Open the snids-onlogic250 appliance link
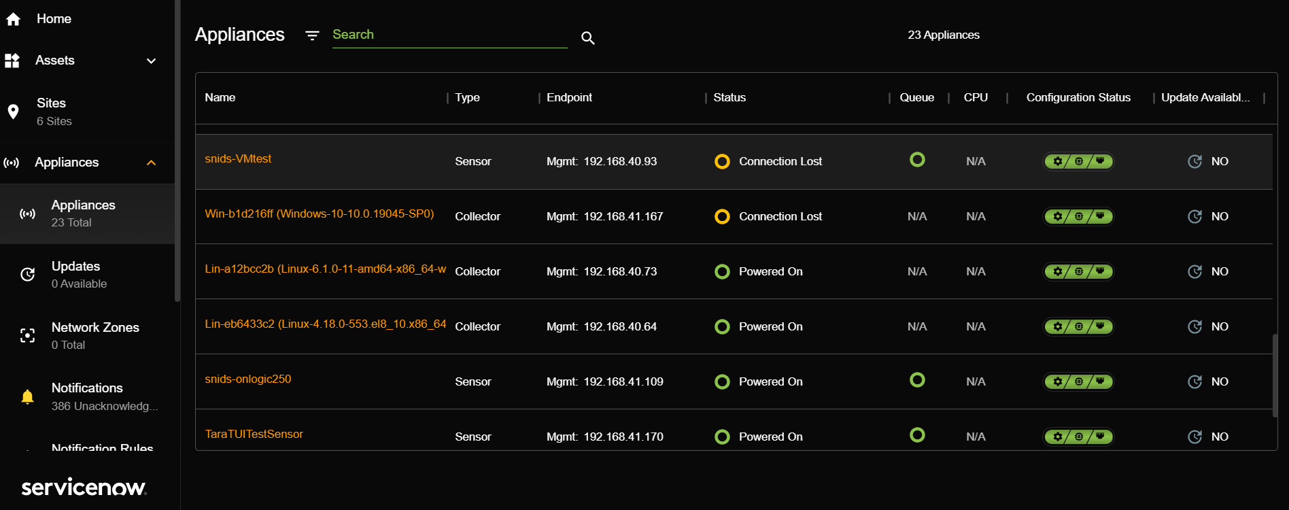This screenshot has height=510, width=1289. point(248,379)
